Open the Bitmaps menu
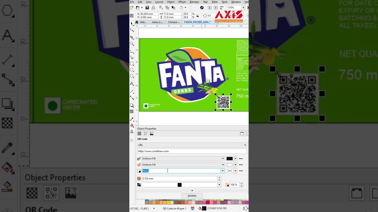Image resolution: width=378 pixels, height=212 pixels. [x=194, y=2]
